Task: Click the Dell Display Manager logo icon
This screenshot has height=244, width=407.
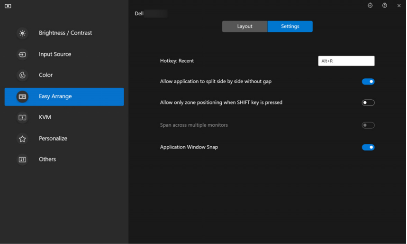Action: 8,6
